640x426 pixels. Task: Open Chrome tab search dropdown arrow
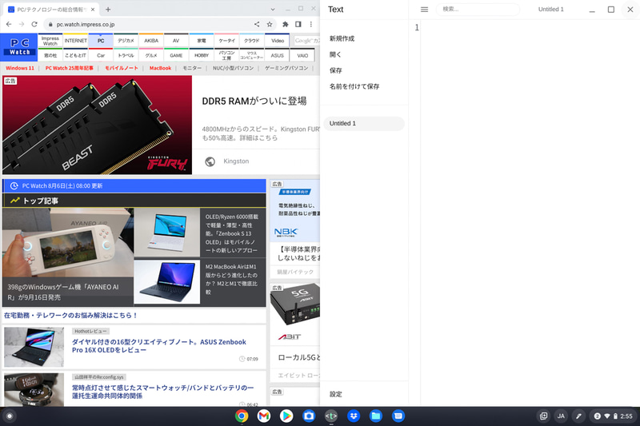click(273, 10)
